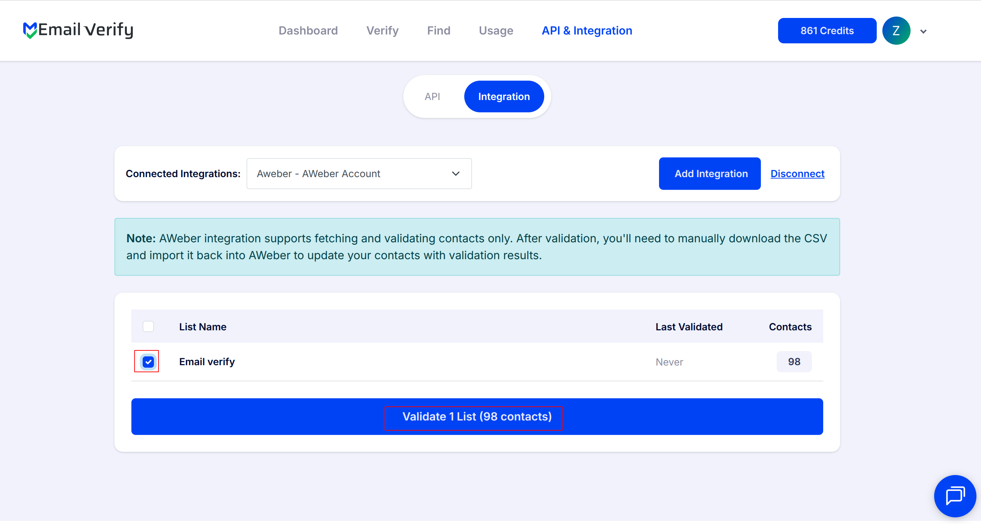981x524 pixels.
Task: Click the Last Validated column header
Action: (689, 327)
